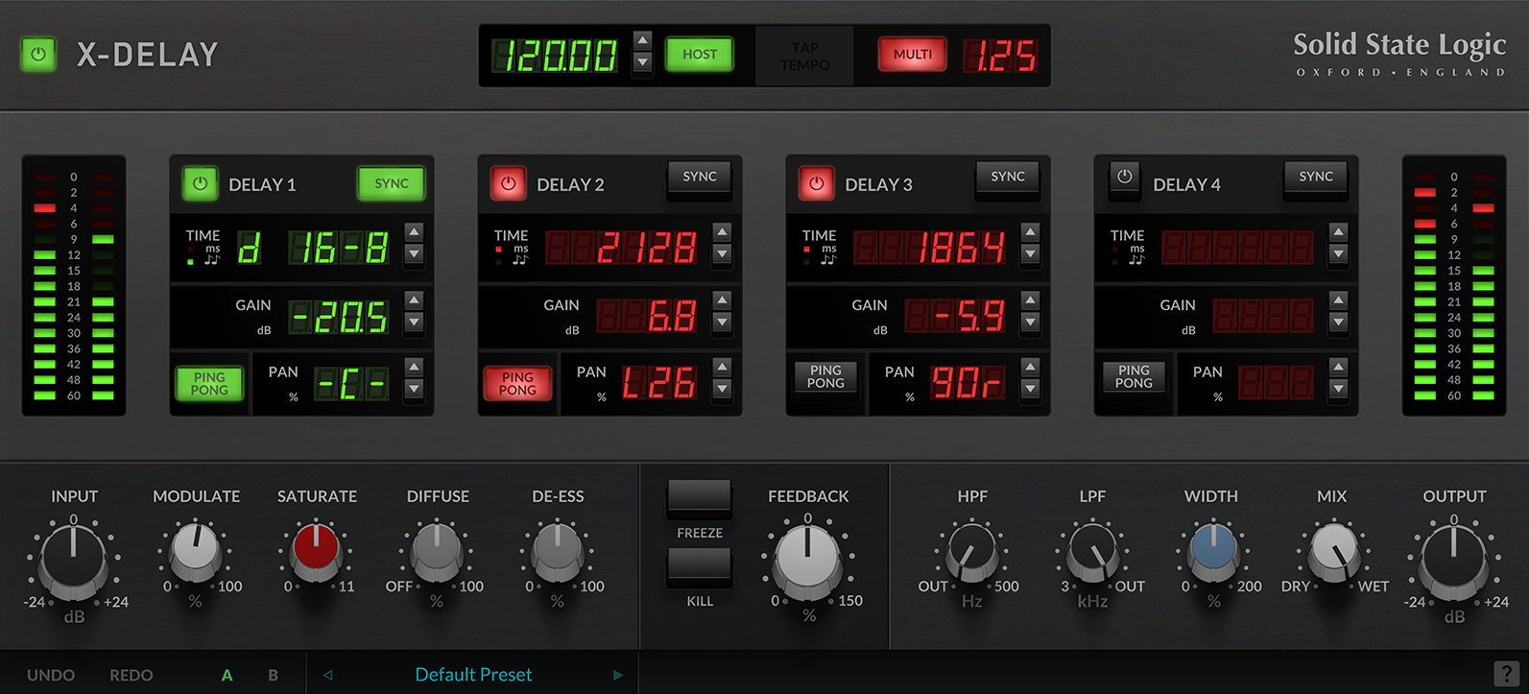Increase Delay 1 TIME value

pos(414,232)
